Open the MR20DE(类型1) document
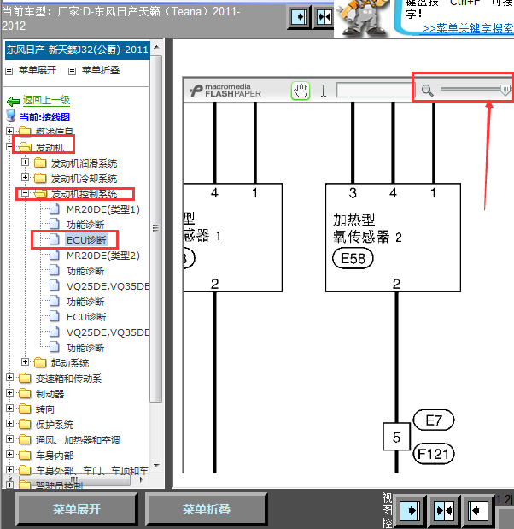Viewport: 514px width, 529px height. tap(102, 209)
